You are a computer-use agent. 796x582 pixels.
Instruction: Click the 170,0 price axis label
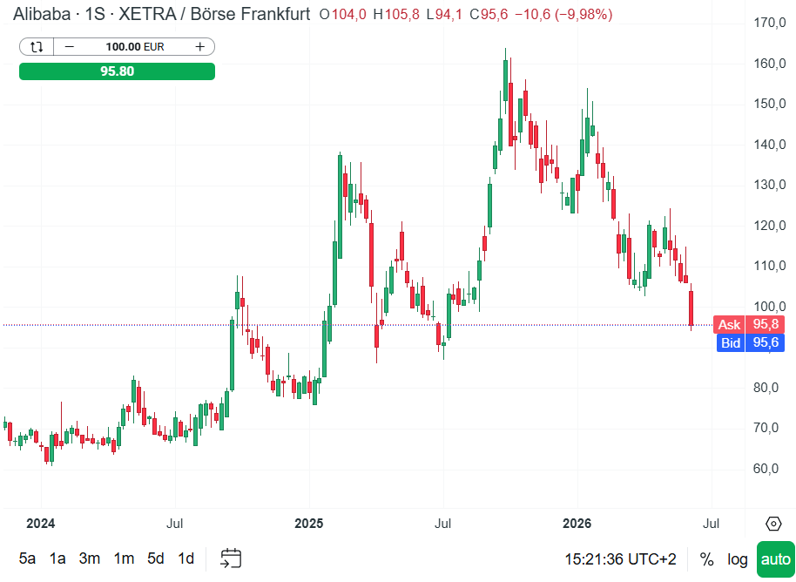[770, 23]
